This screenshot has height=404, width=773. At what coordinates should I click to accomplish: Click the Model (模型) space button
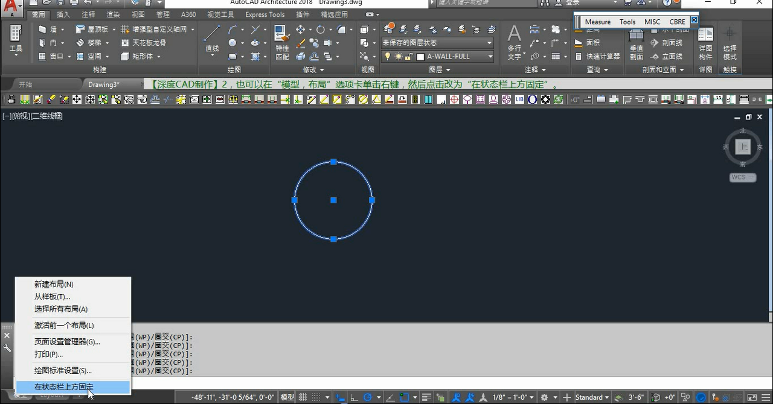[287, 397]
